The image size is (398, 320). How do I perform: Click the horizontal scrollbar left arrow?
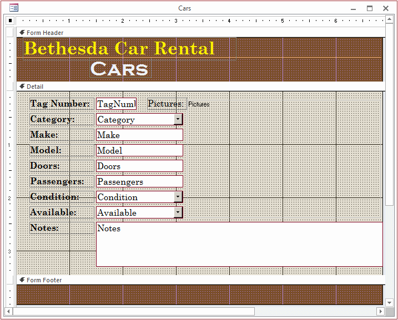(8, 311)
